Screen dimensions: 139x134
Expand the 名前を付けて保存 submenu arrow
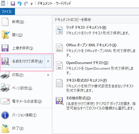point(48,61)
